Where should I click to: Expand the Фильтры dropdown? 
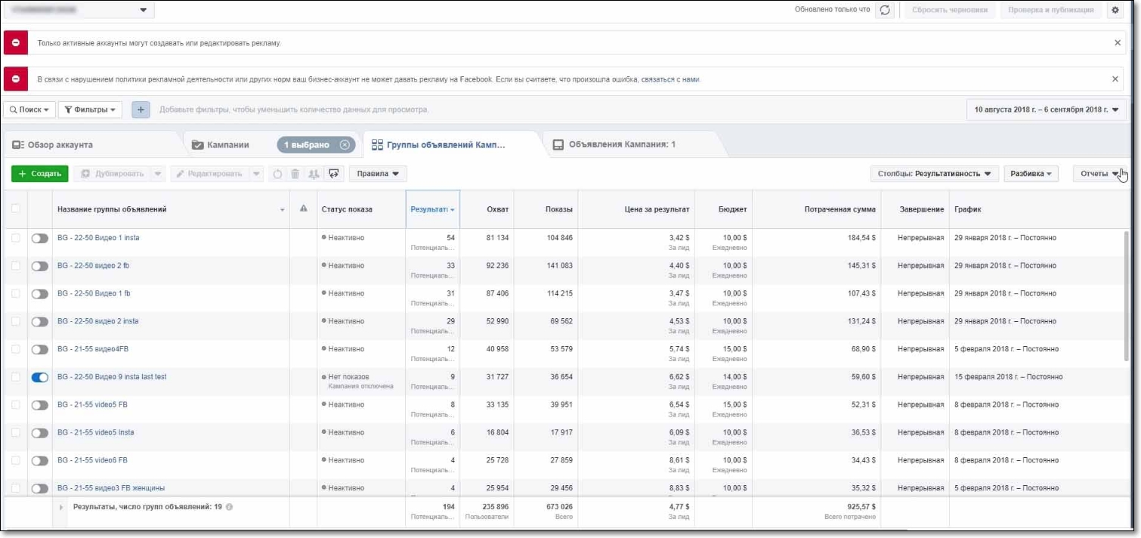point(90,110)
